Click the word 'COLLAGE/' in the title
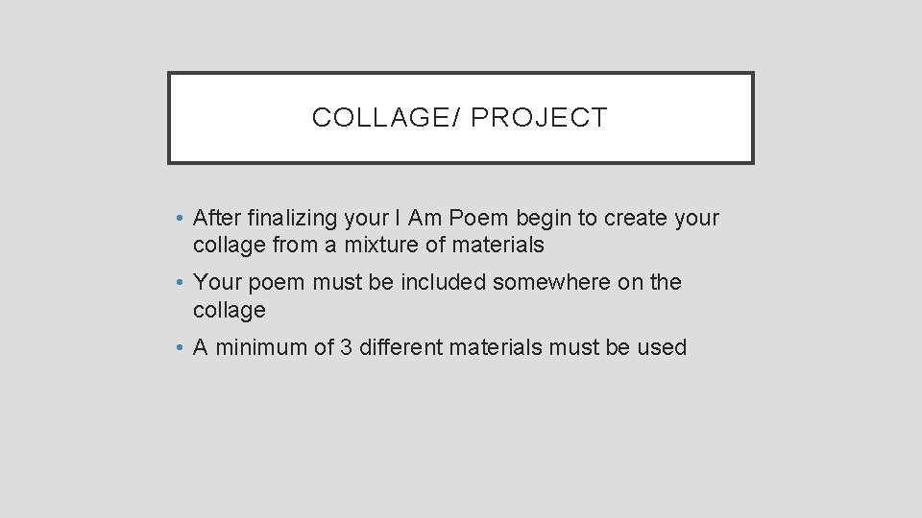 (x=386, y=118)
